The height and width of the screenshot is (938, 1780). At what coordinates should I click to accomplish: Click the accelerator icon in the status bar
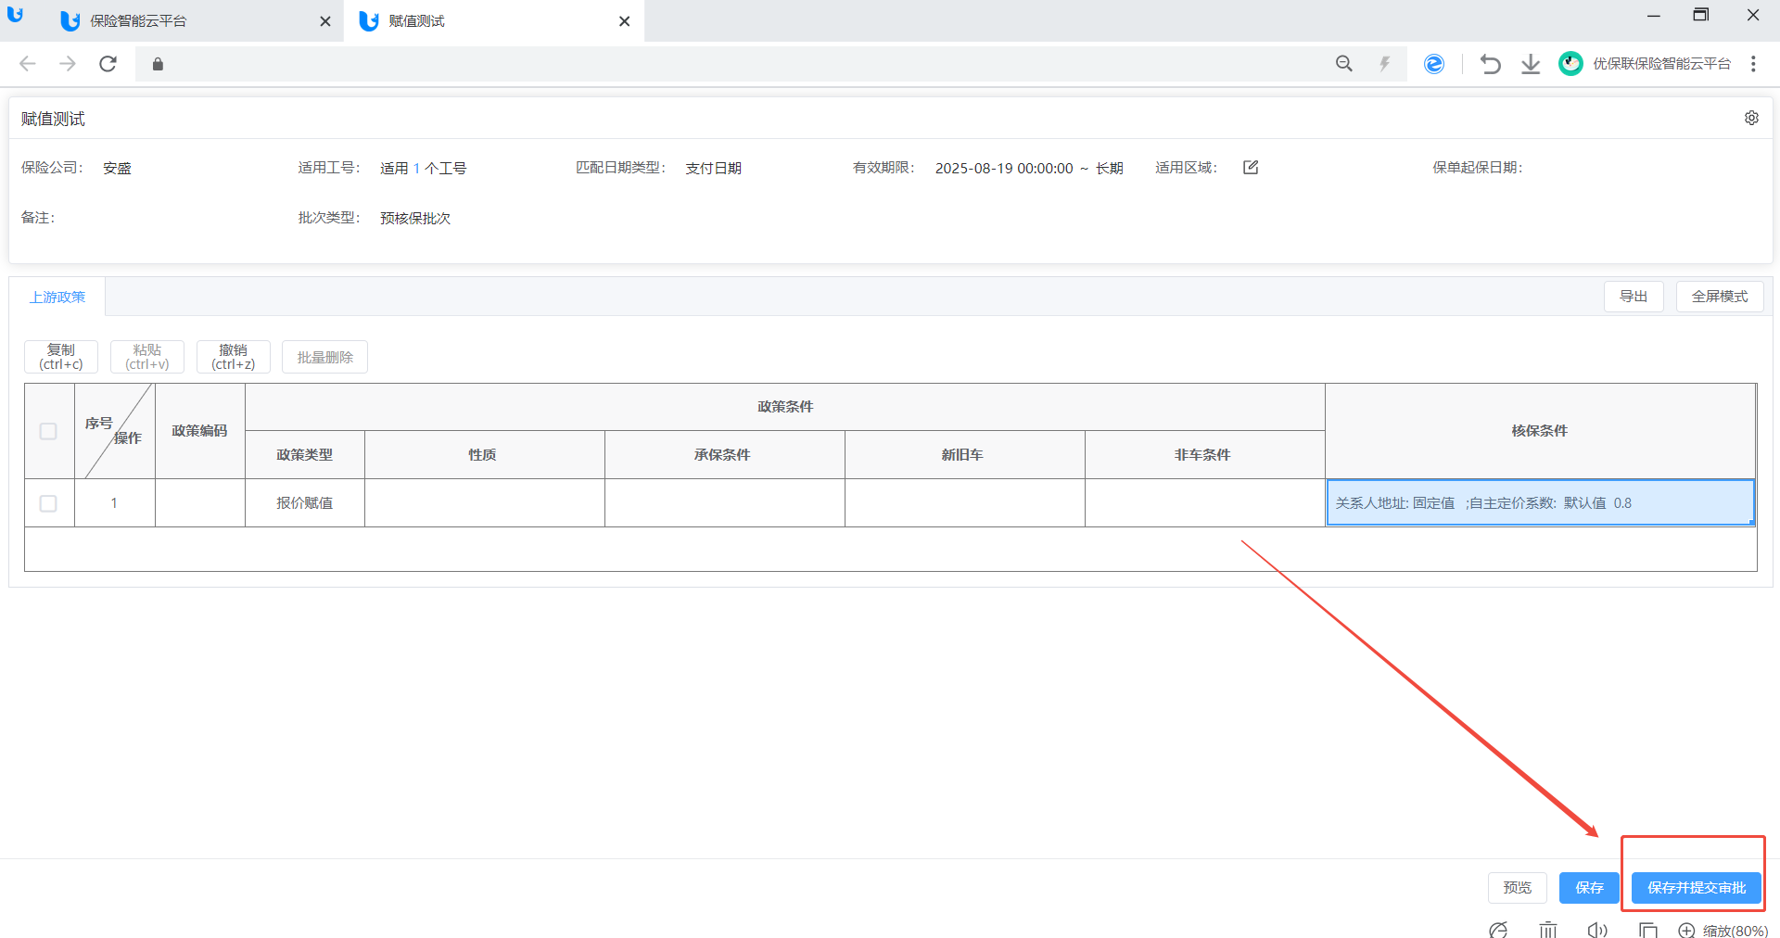tap(1498, 930)
